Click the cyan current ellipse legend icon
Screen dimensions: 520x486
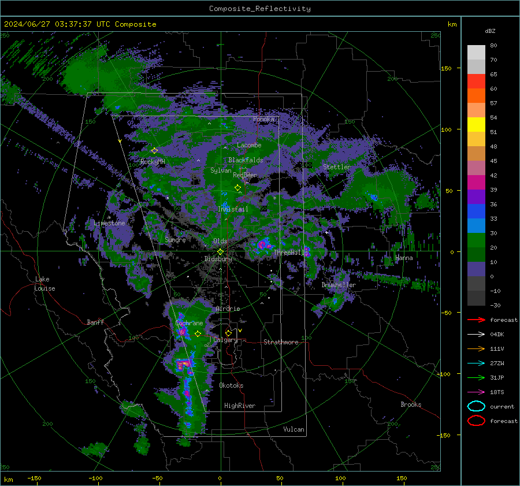(476, 406)
